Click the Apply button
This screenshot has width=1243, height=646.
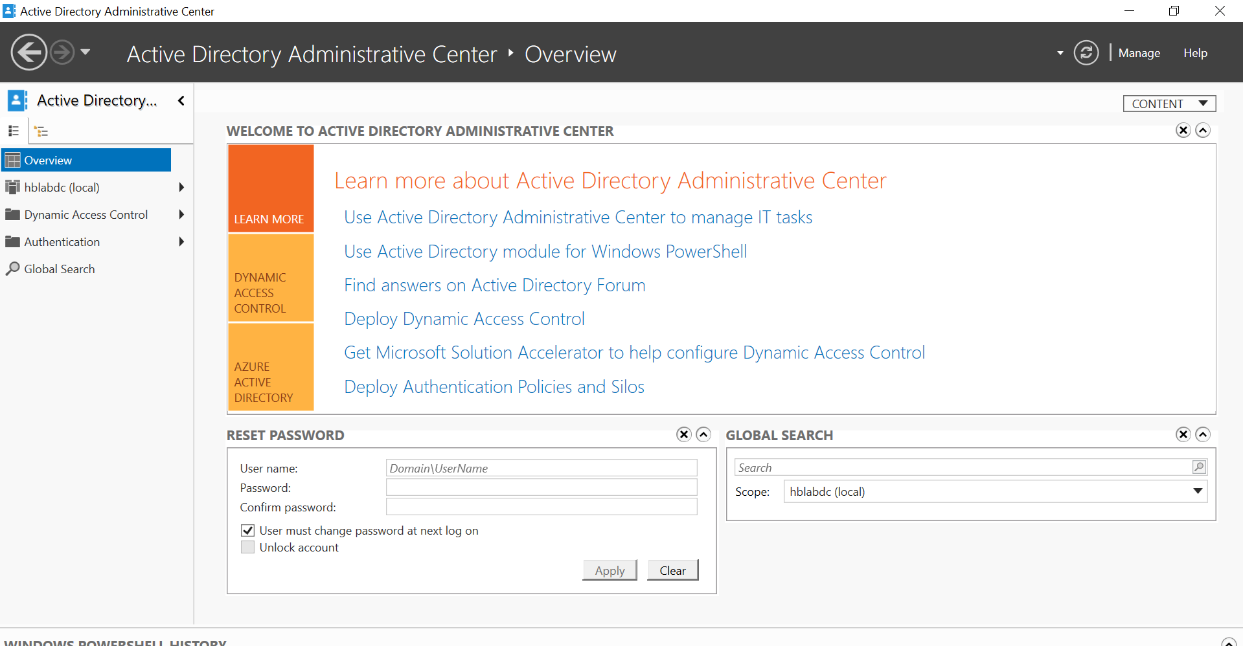click(x=610, y=570)
